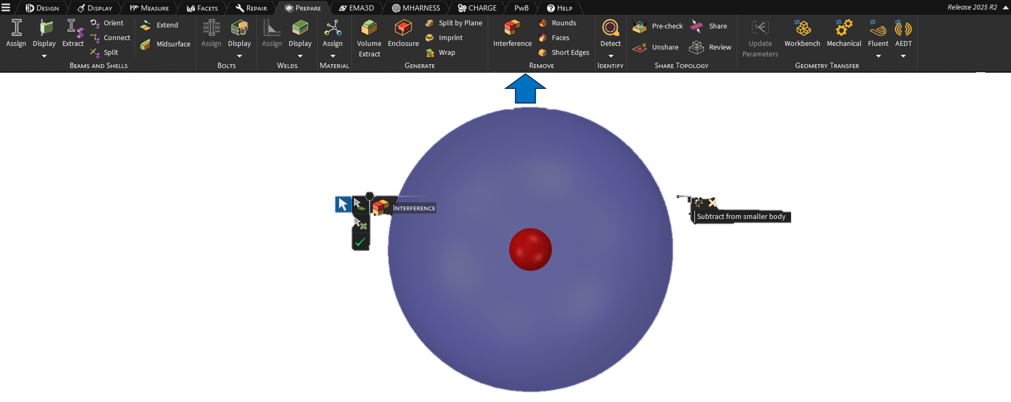The height and width of the screenshot is (402, 1011).
Task: Open the Measure ribbon tab
Action: [150, 8]
